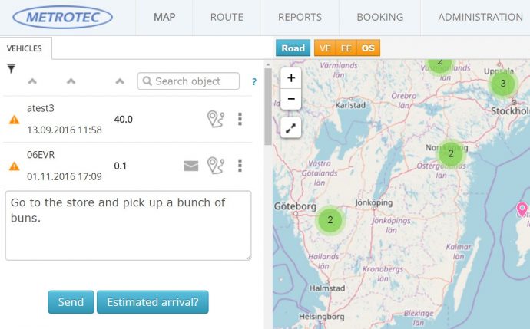This screenshot has height=329, width=530.
Task: Open the three-dot menu for 06EVR
Action: 240,165
